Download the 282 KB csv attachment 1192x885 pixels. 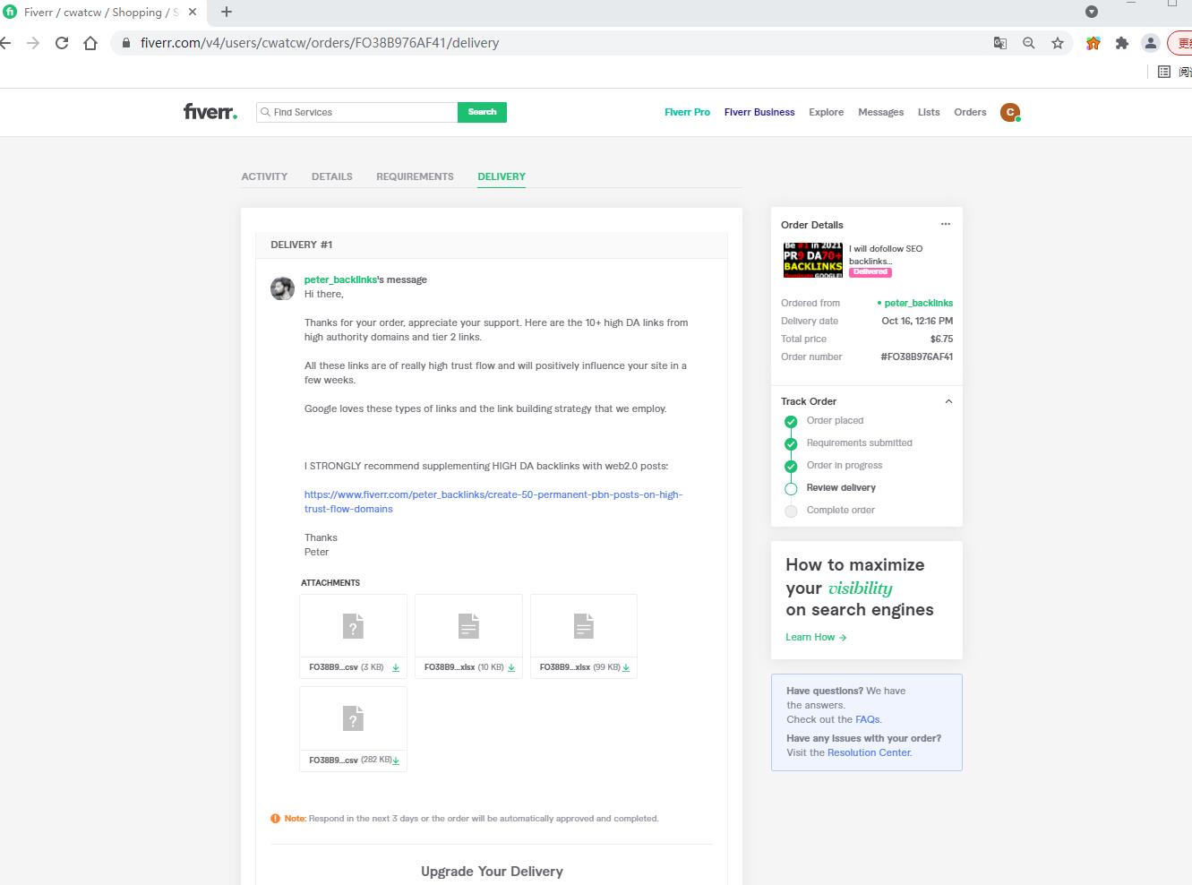coord(396,760)
